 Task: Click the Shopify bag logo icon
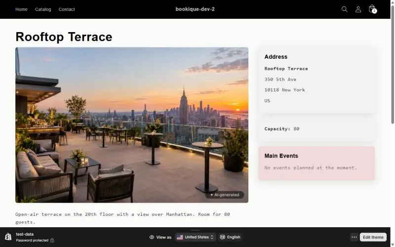tap(8, 237)
